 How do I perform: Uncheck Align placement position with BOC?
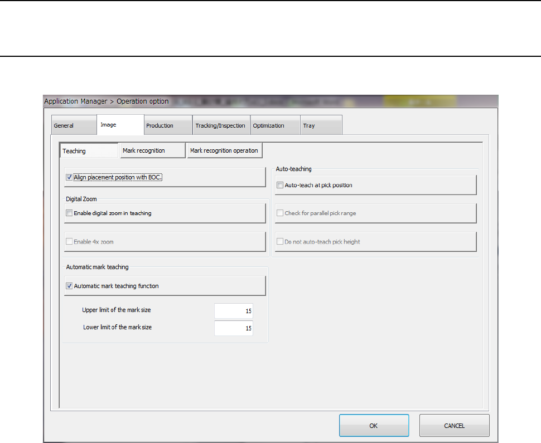tap(69, 177)
